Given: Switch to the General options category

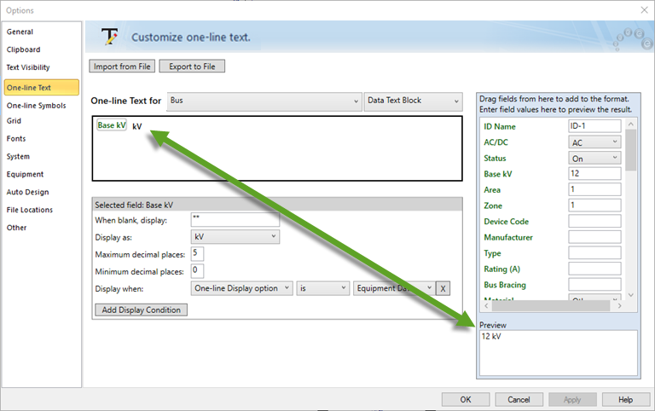Looking at the screenshot, I should tap(20, 32).
